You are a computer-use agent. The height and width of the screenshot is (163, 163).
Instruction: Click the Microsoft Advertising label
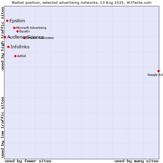pyautogui.click(x=31, y=28)
